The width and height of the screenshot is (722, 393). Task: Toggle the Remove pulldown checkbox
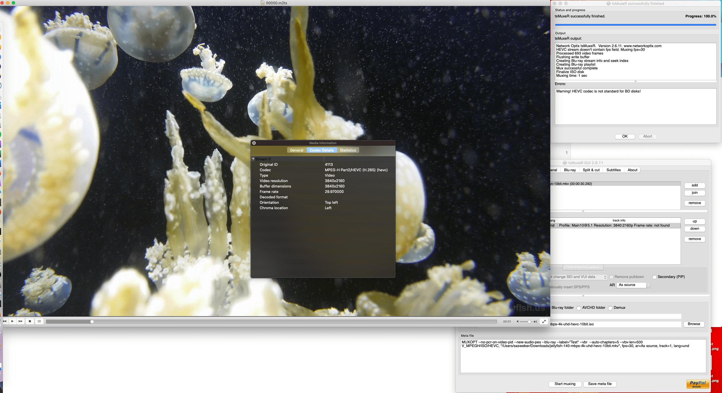click(x=611, y=277)
